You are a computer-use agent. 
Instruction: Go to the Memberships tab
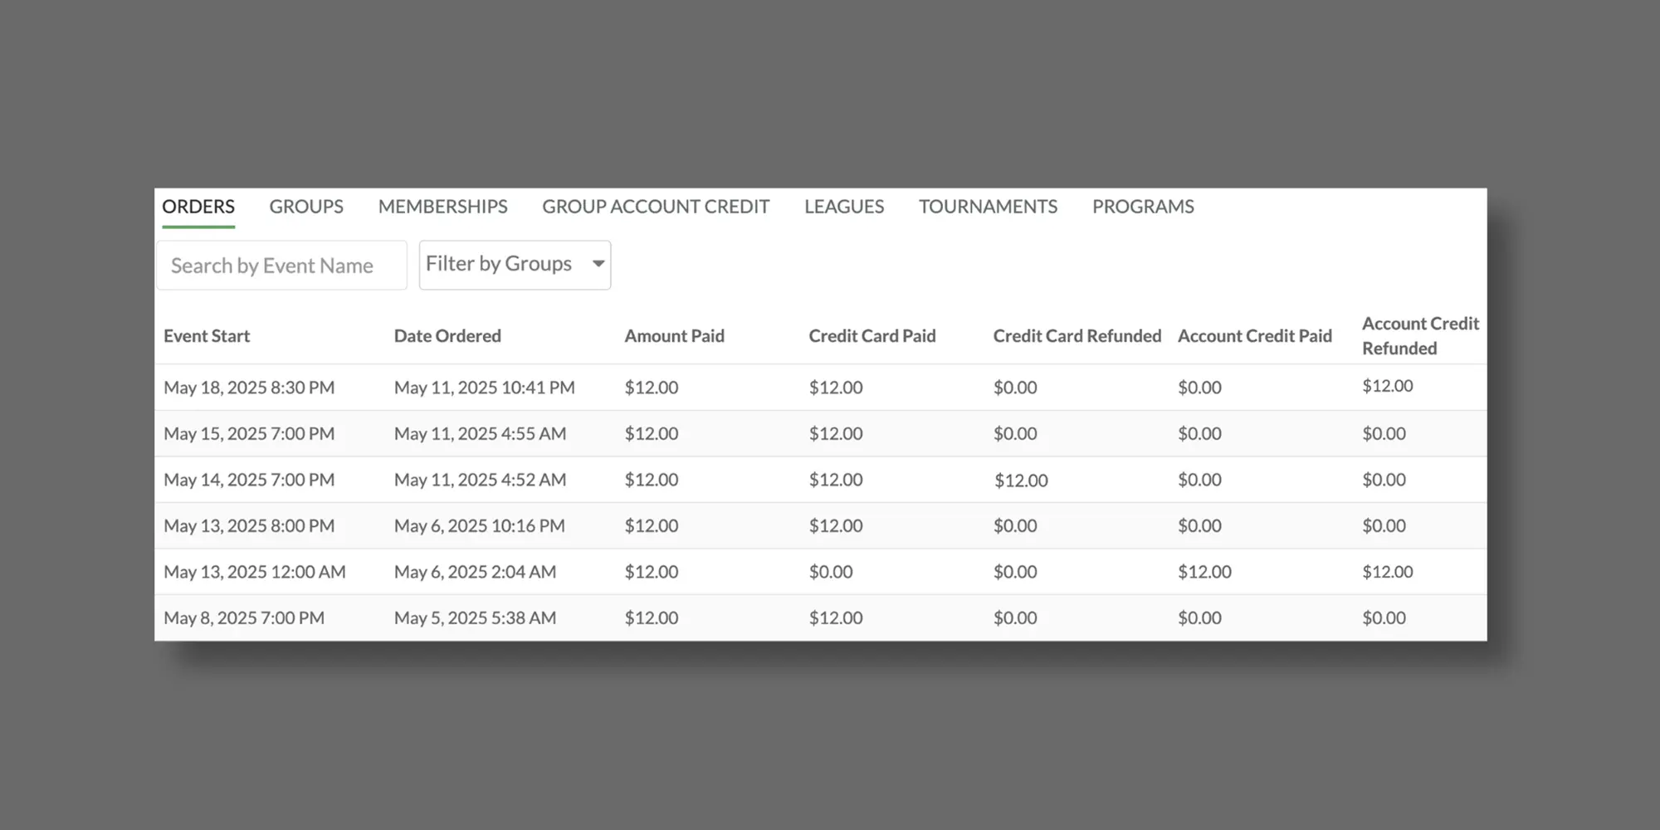click(442, 207)
